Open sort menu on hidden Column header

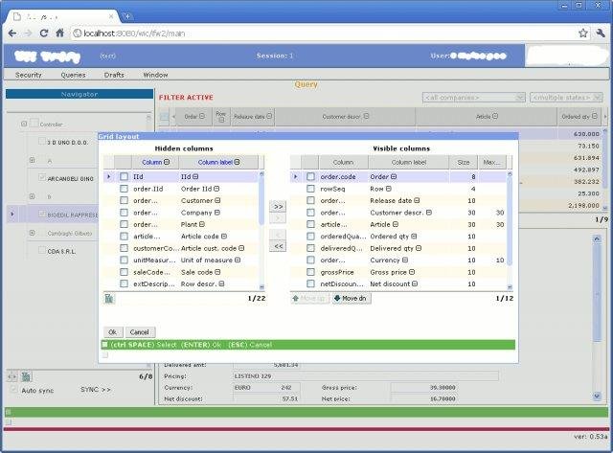click(x=167, y=162)
